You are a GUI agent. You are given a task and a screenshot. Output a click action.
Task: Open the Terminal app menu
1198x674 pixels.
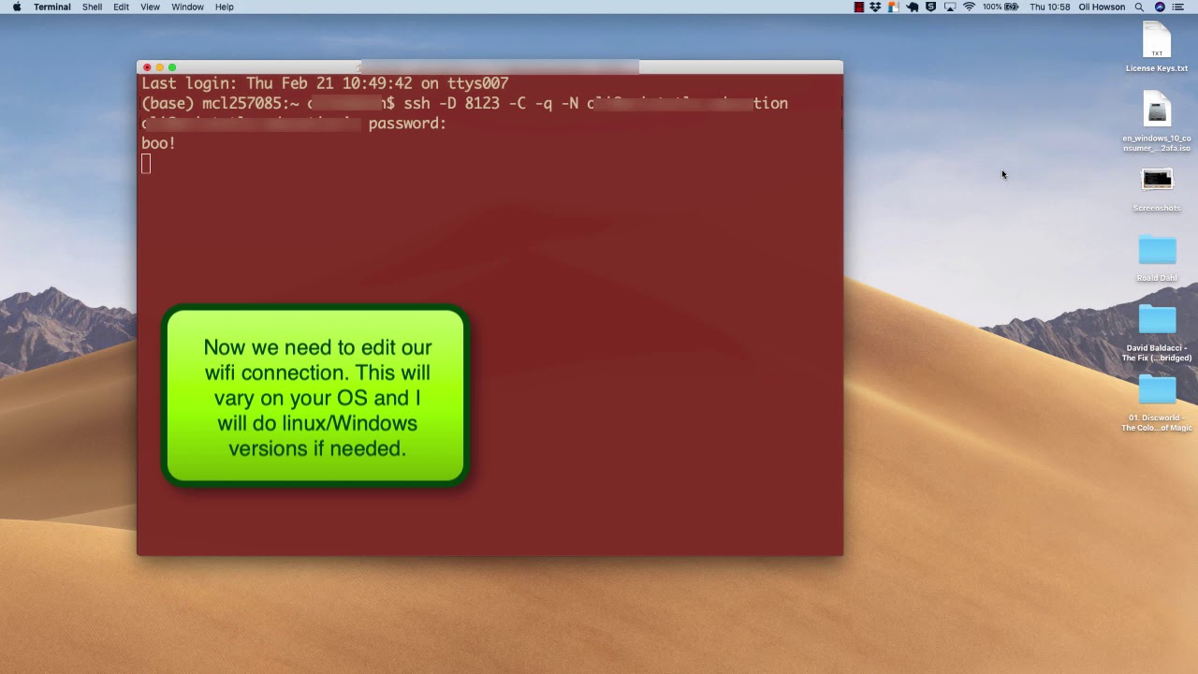[52, 7]
